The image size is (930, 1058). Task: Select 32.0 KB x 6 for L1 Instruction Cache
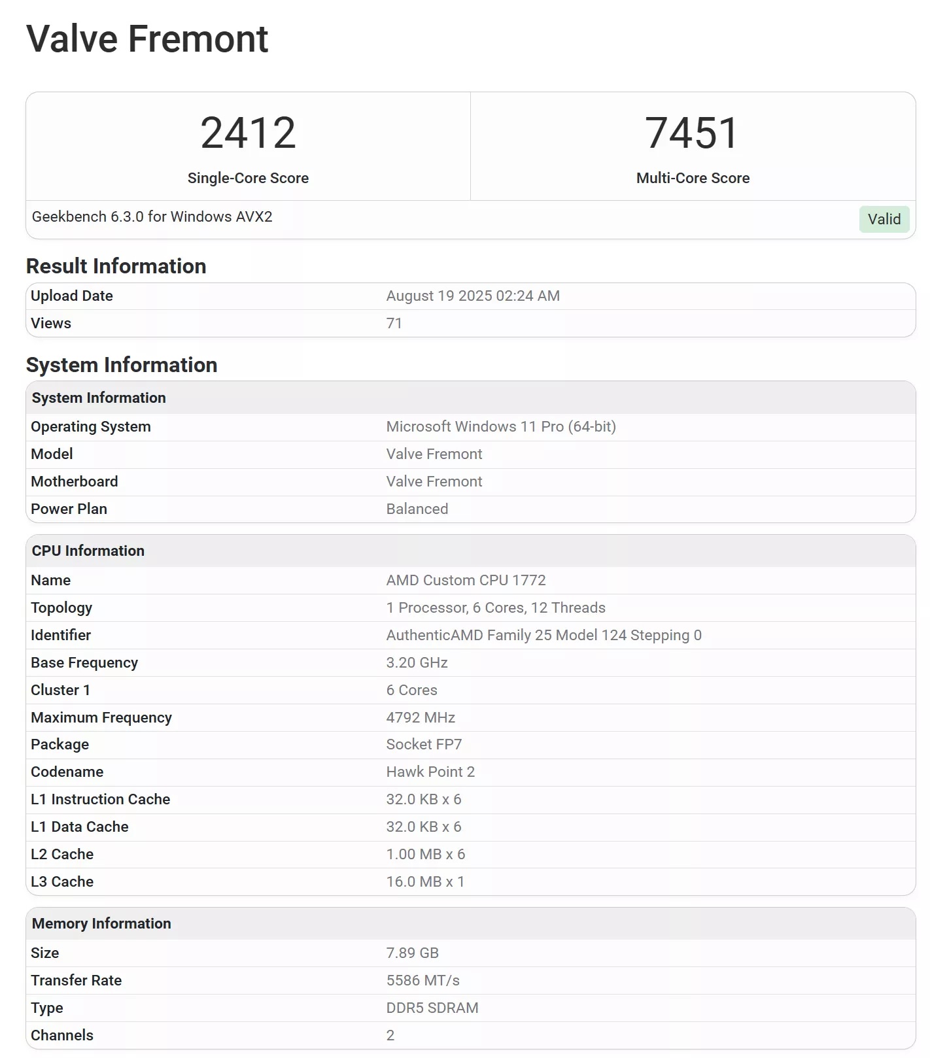[x=424, y=799]
